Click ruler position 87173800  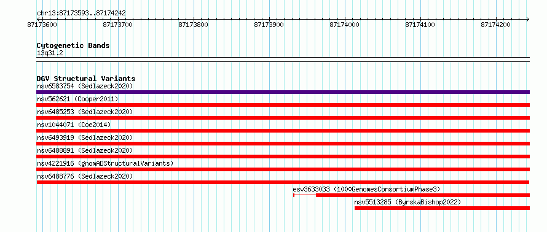[193, 25]
